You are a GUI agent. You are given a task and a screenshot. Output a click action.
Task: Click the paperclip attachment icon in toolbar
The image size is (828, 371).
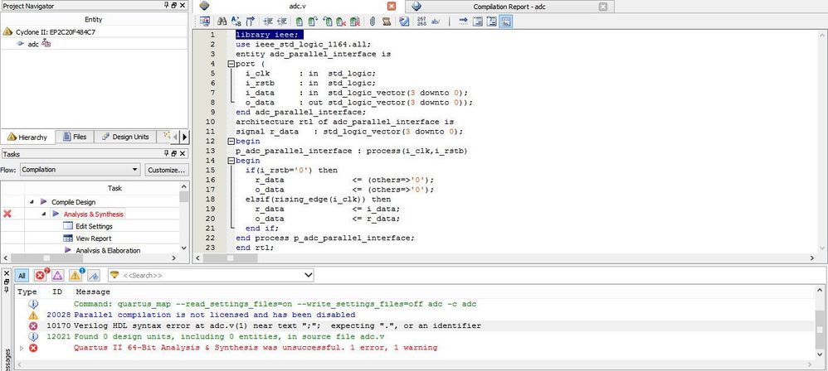373,21
